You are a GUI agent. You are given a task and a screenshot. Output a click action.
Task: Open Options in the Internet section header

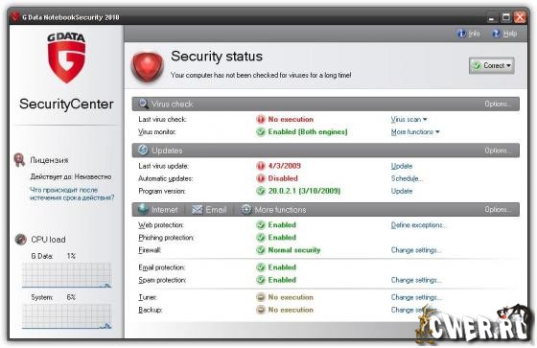tap(498, 209)
